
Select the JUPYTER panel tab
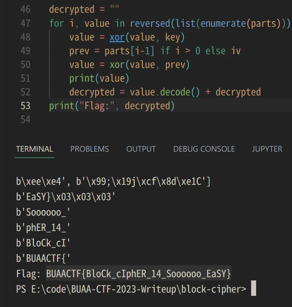[x=267, y=149]
